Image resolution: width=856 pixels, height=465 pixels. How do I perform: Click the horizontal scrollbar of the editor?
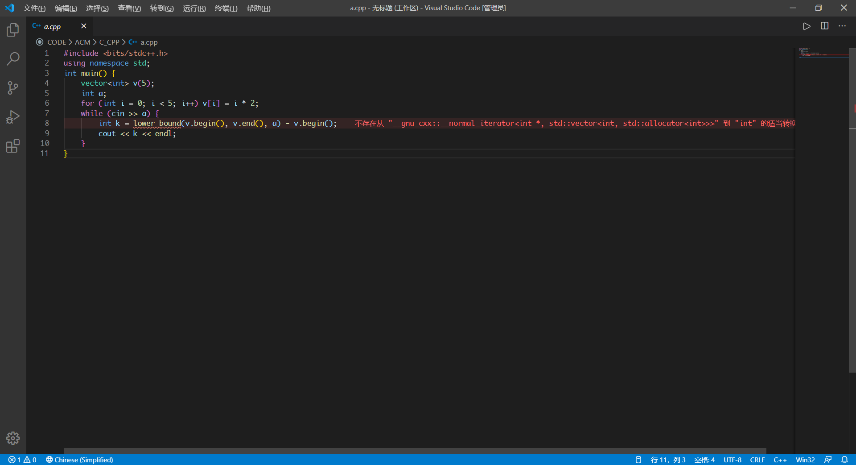point(415,451)
